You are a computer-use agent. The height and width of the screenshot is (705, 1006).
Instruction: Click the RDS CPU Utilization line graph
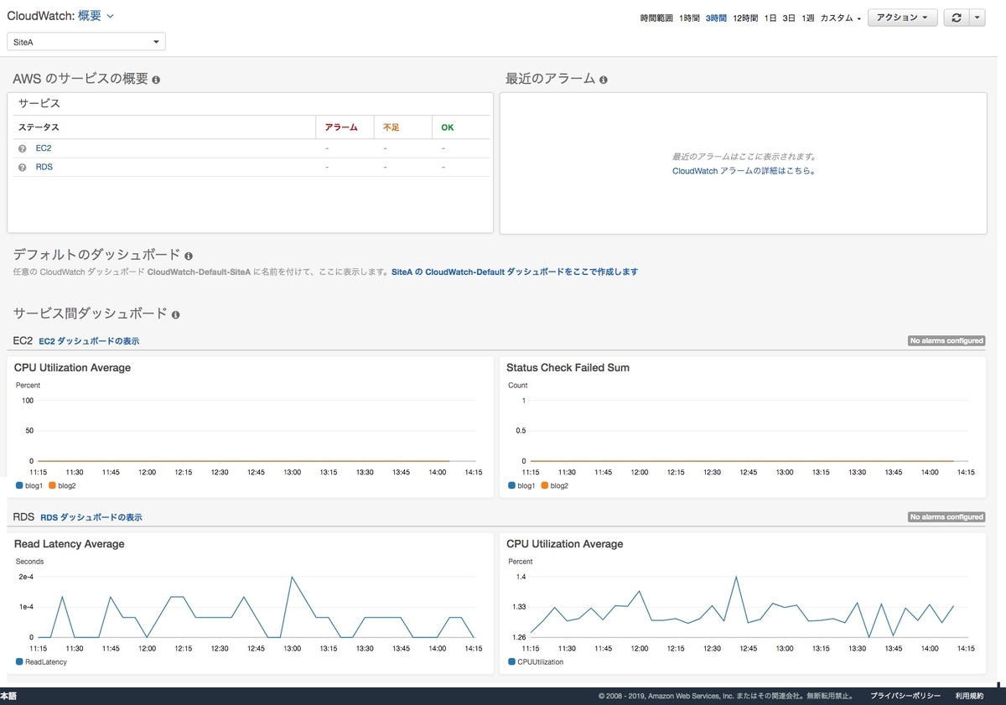[743, 607]
